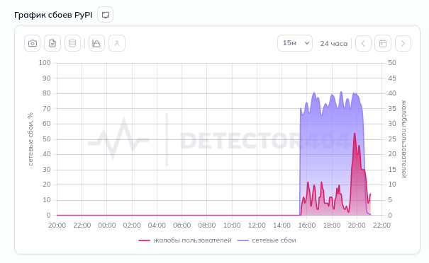Click the document export icon

click(x=52, y=43)
